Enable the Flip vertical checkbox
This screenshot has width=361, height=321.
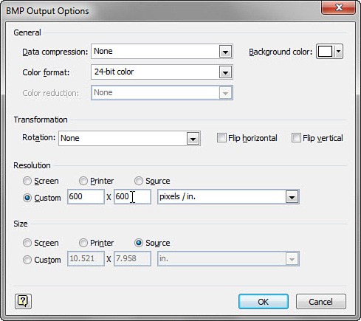click(x=296, y=138)
